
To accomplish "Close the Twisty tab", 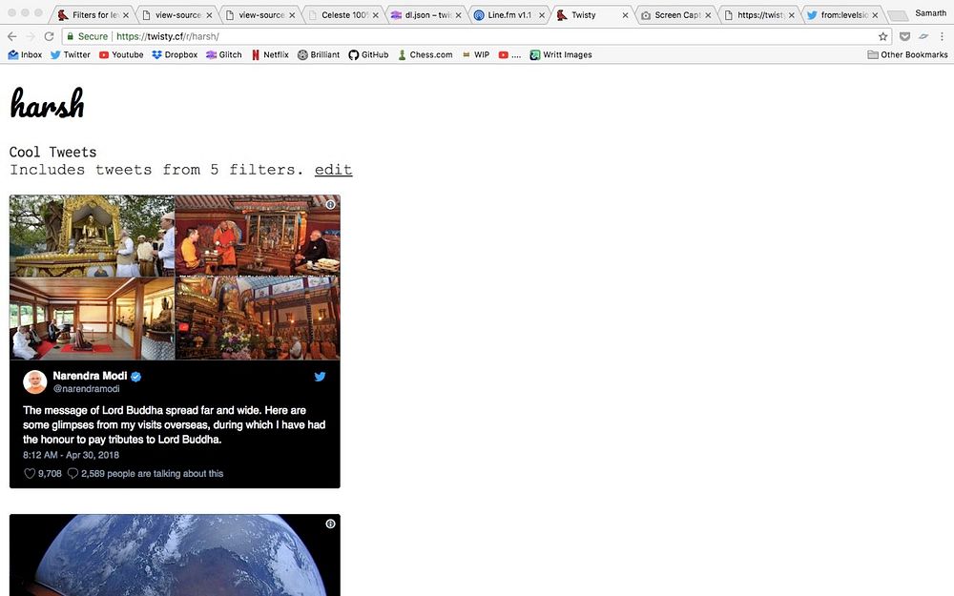I will (625, 14).
